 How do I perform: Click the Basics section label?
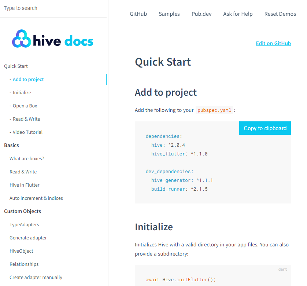click(x=12, y=146)
